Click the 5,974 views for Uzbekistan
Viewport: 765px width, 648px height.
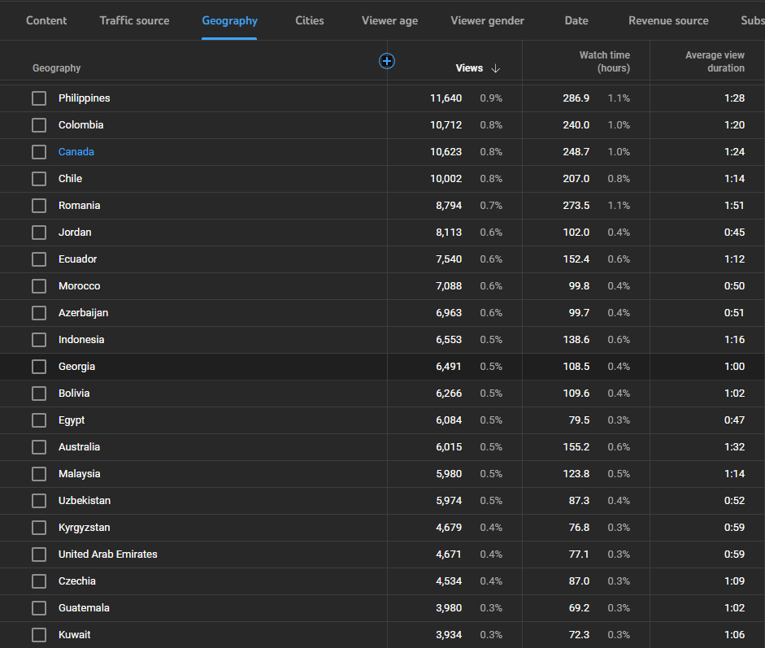(449, 501)
